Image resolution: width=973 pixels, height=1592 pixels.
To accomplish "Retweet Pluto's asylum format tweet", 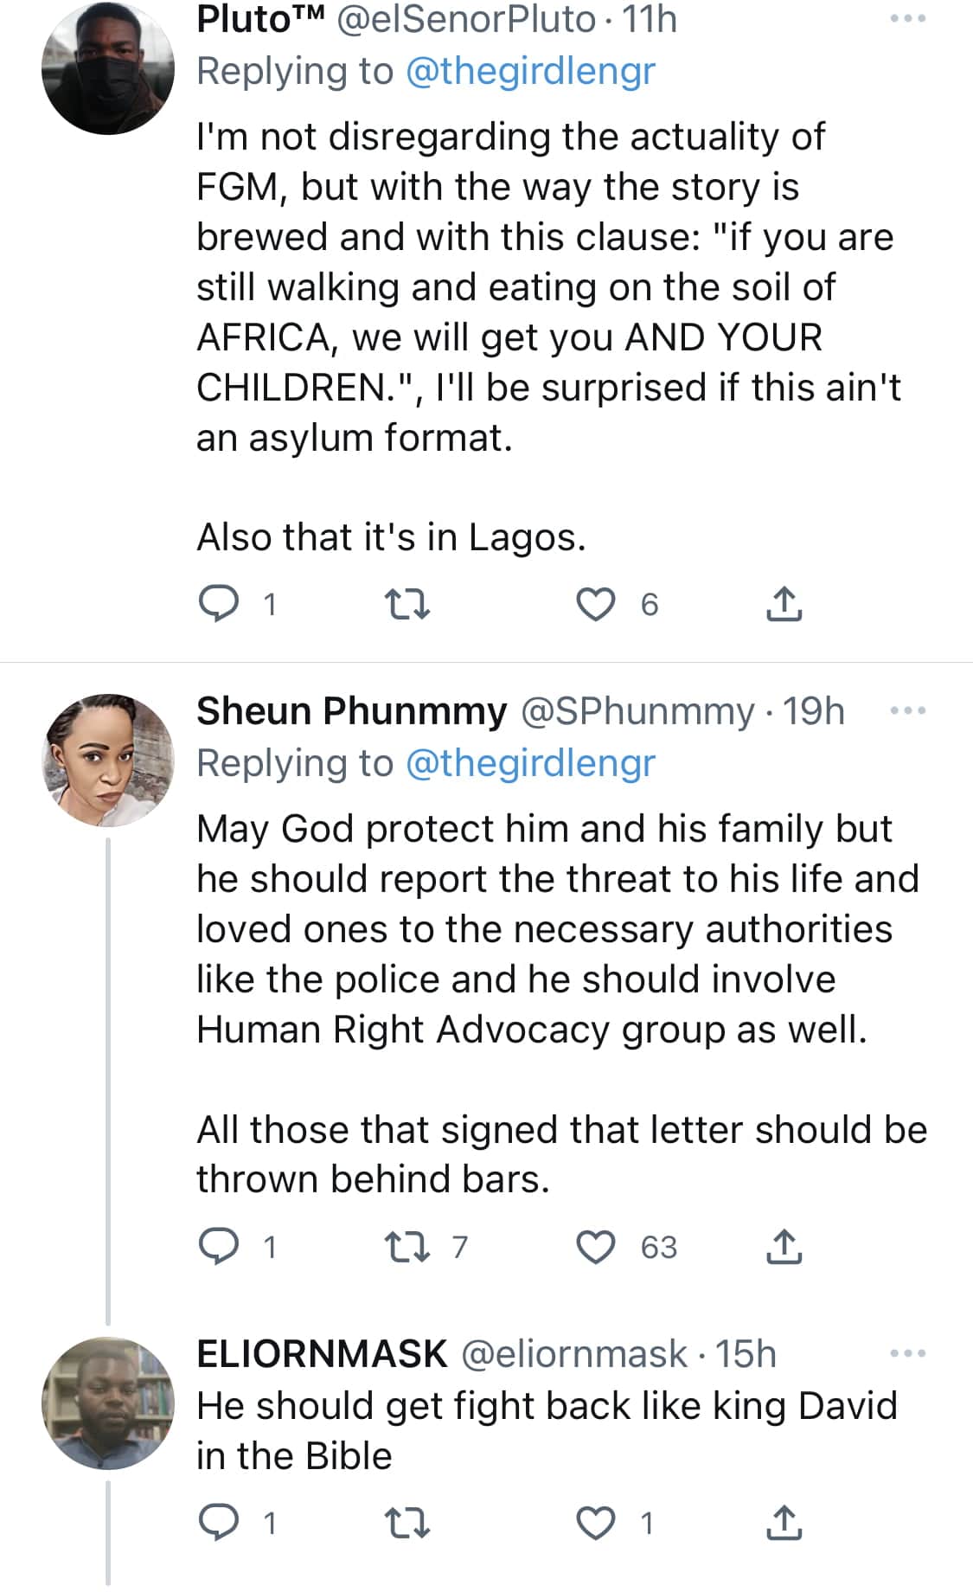I will point(406,603).
